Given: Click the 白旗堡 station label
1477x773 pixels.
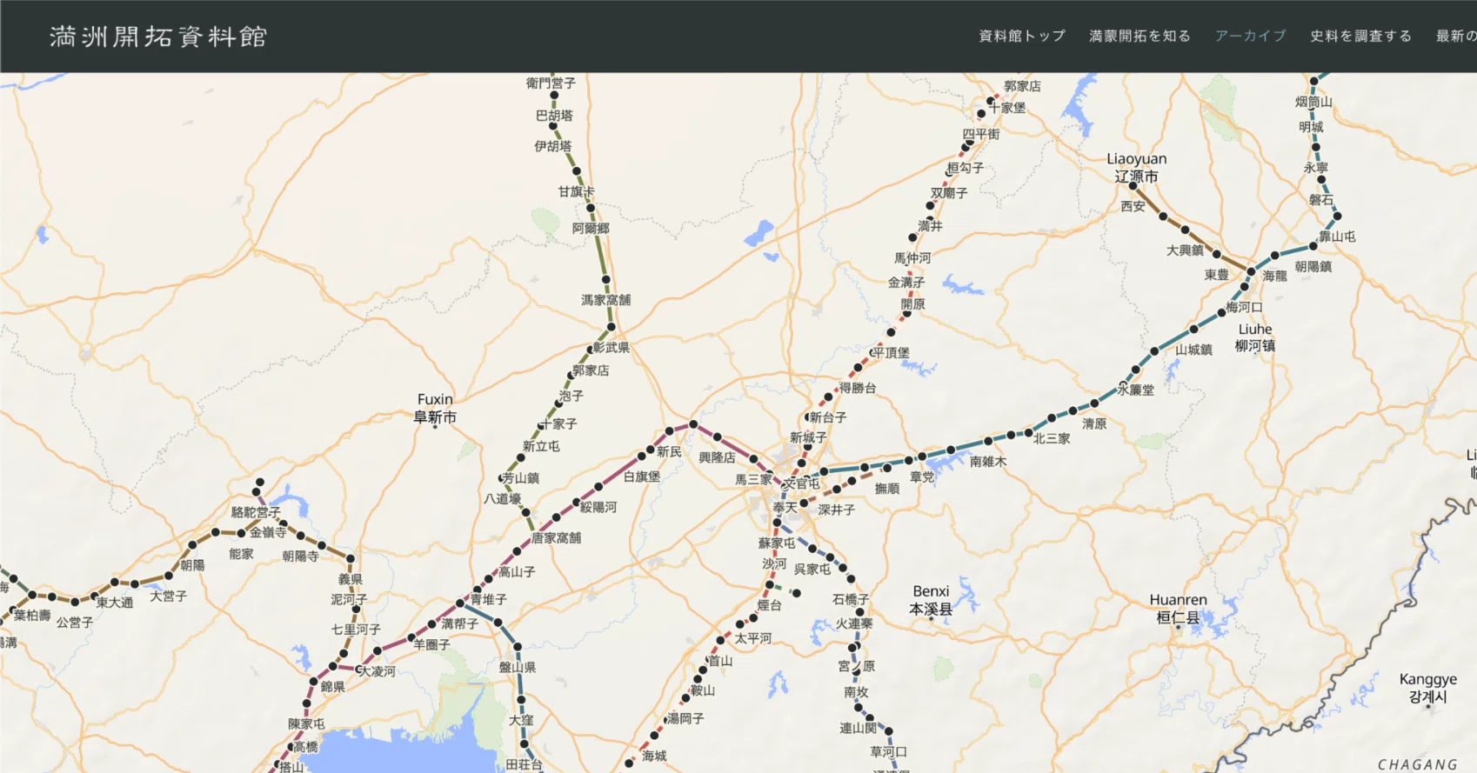Looking at the screenshot, I should [642, 476].
